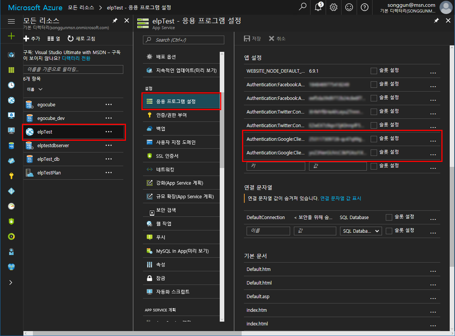Image resolution: width=455 pixels, height=336 pixels.
Task: Open the green grid All resources sidebar icon
Action: coord(11,70)
